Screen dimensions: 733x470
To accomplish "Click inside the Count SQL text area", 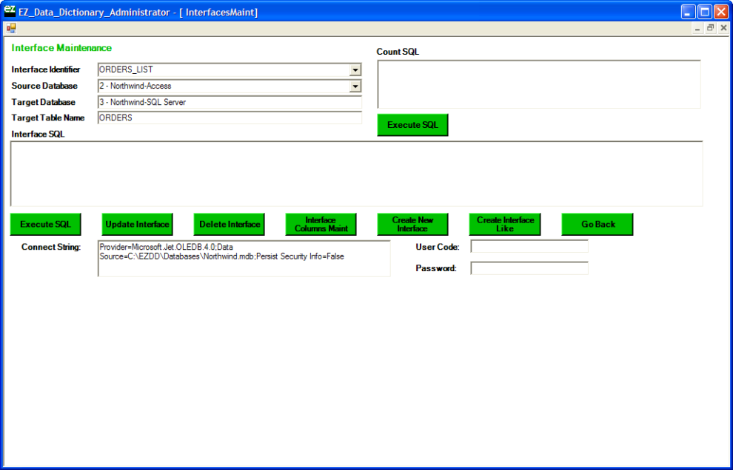I will coord(538,84).
